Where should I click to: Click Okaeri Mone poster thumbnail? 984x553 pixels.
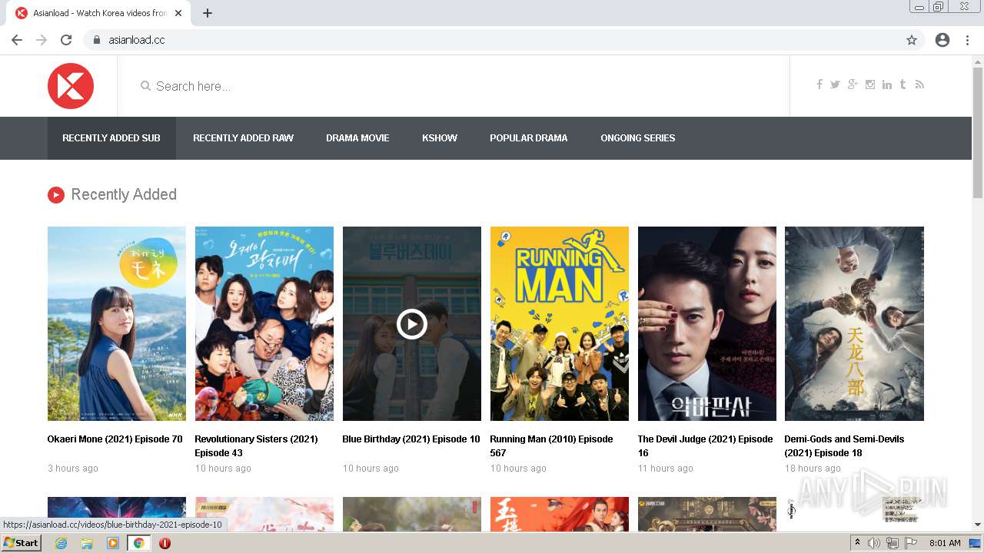point(117,323)
